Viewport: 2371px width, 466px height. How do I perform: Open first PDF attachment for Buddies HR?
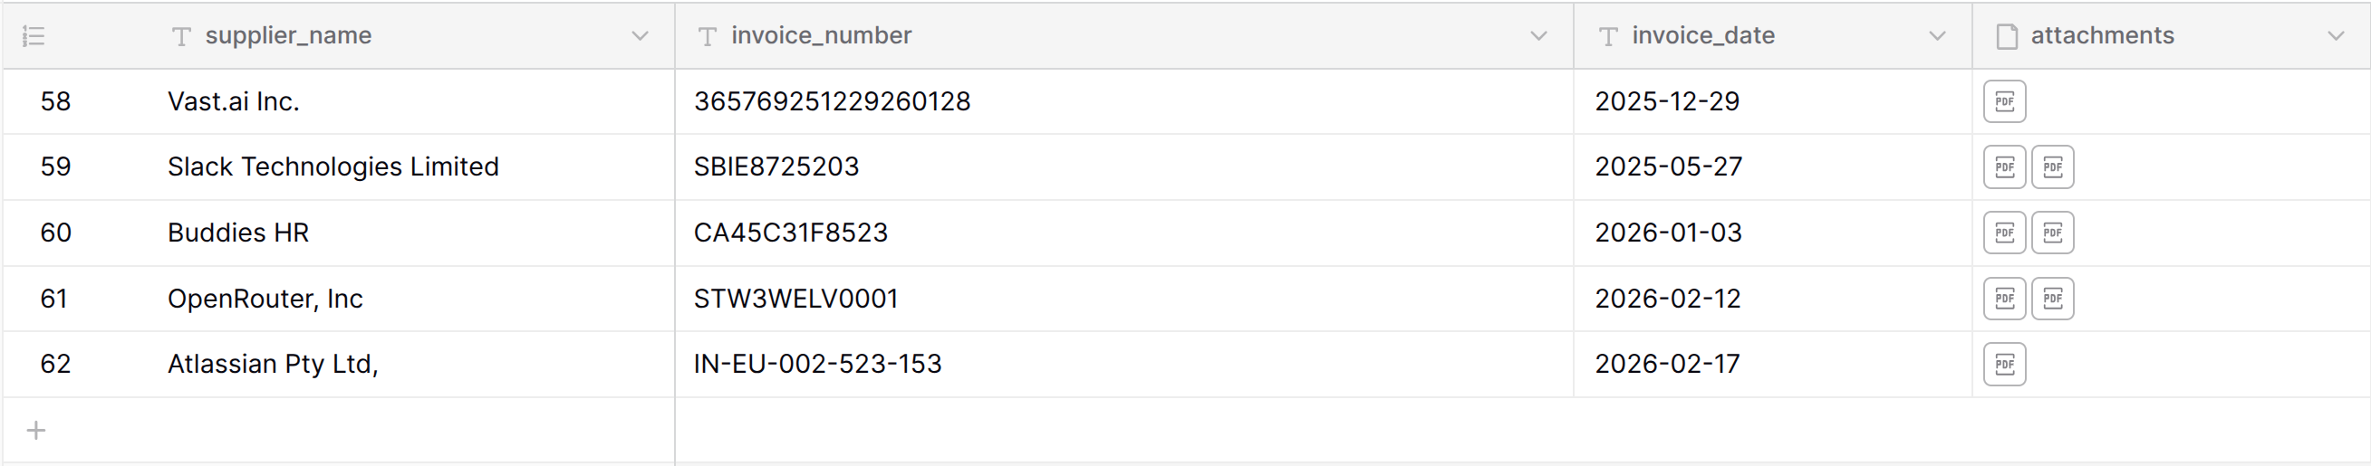coord(2004,233)
